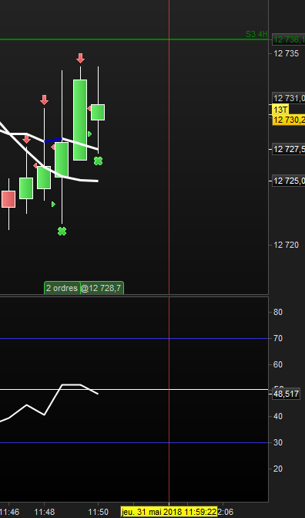Click the small green right-pointing triangle below the candles

point(53,204)
